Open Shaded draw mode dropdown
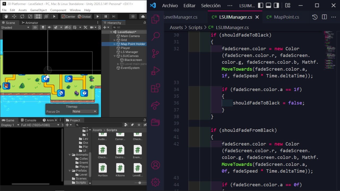 15,28
